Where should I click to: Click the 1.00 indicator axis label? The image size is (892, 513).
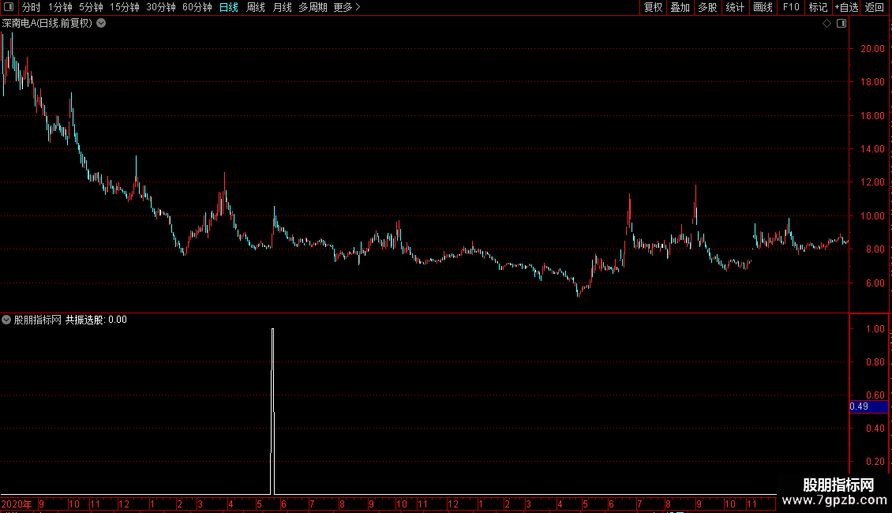coord(875,329)
